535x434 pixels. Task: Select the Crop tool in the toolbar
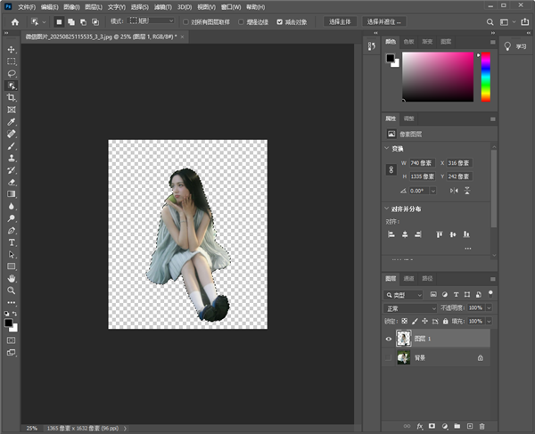click(12, 97)
